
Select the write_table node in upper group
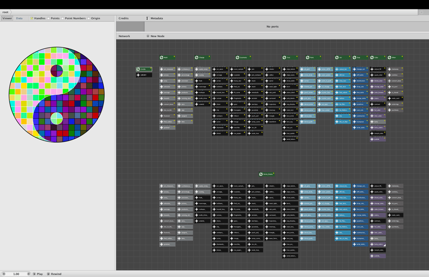tap(360, 127)
